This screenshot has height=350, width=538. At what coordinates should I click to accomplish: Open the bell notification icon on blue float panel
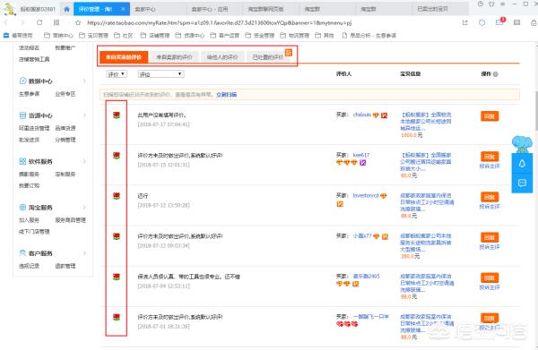[522, 164]
